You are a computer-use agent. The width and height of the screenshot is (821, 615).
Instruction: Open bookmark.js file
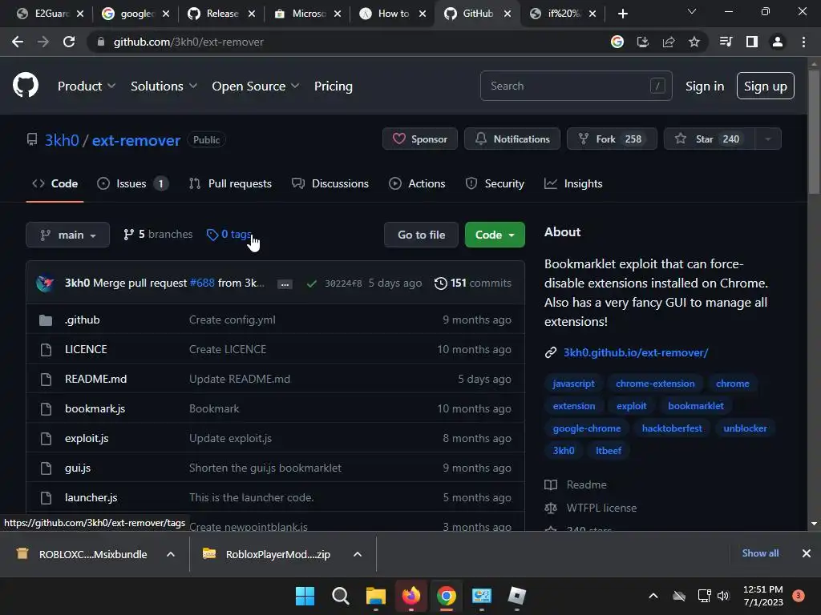click(x=95, y=408)
